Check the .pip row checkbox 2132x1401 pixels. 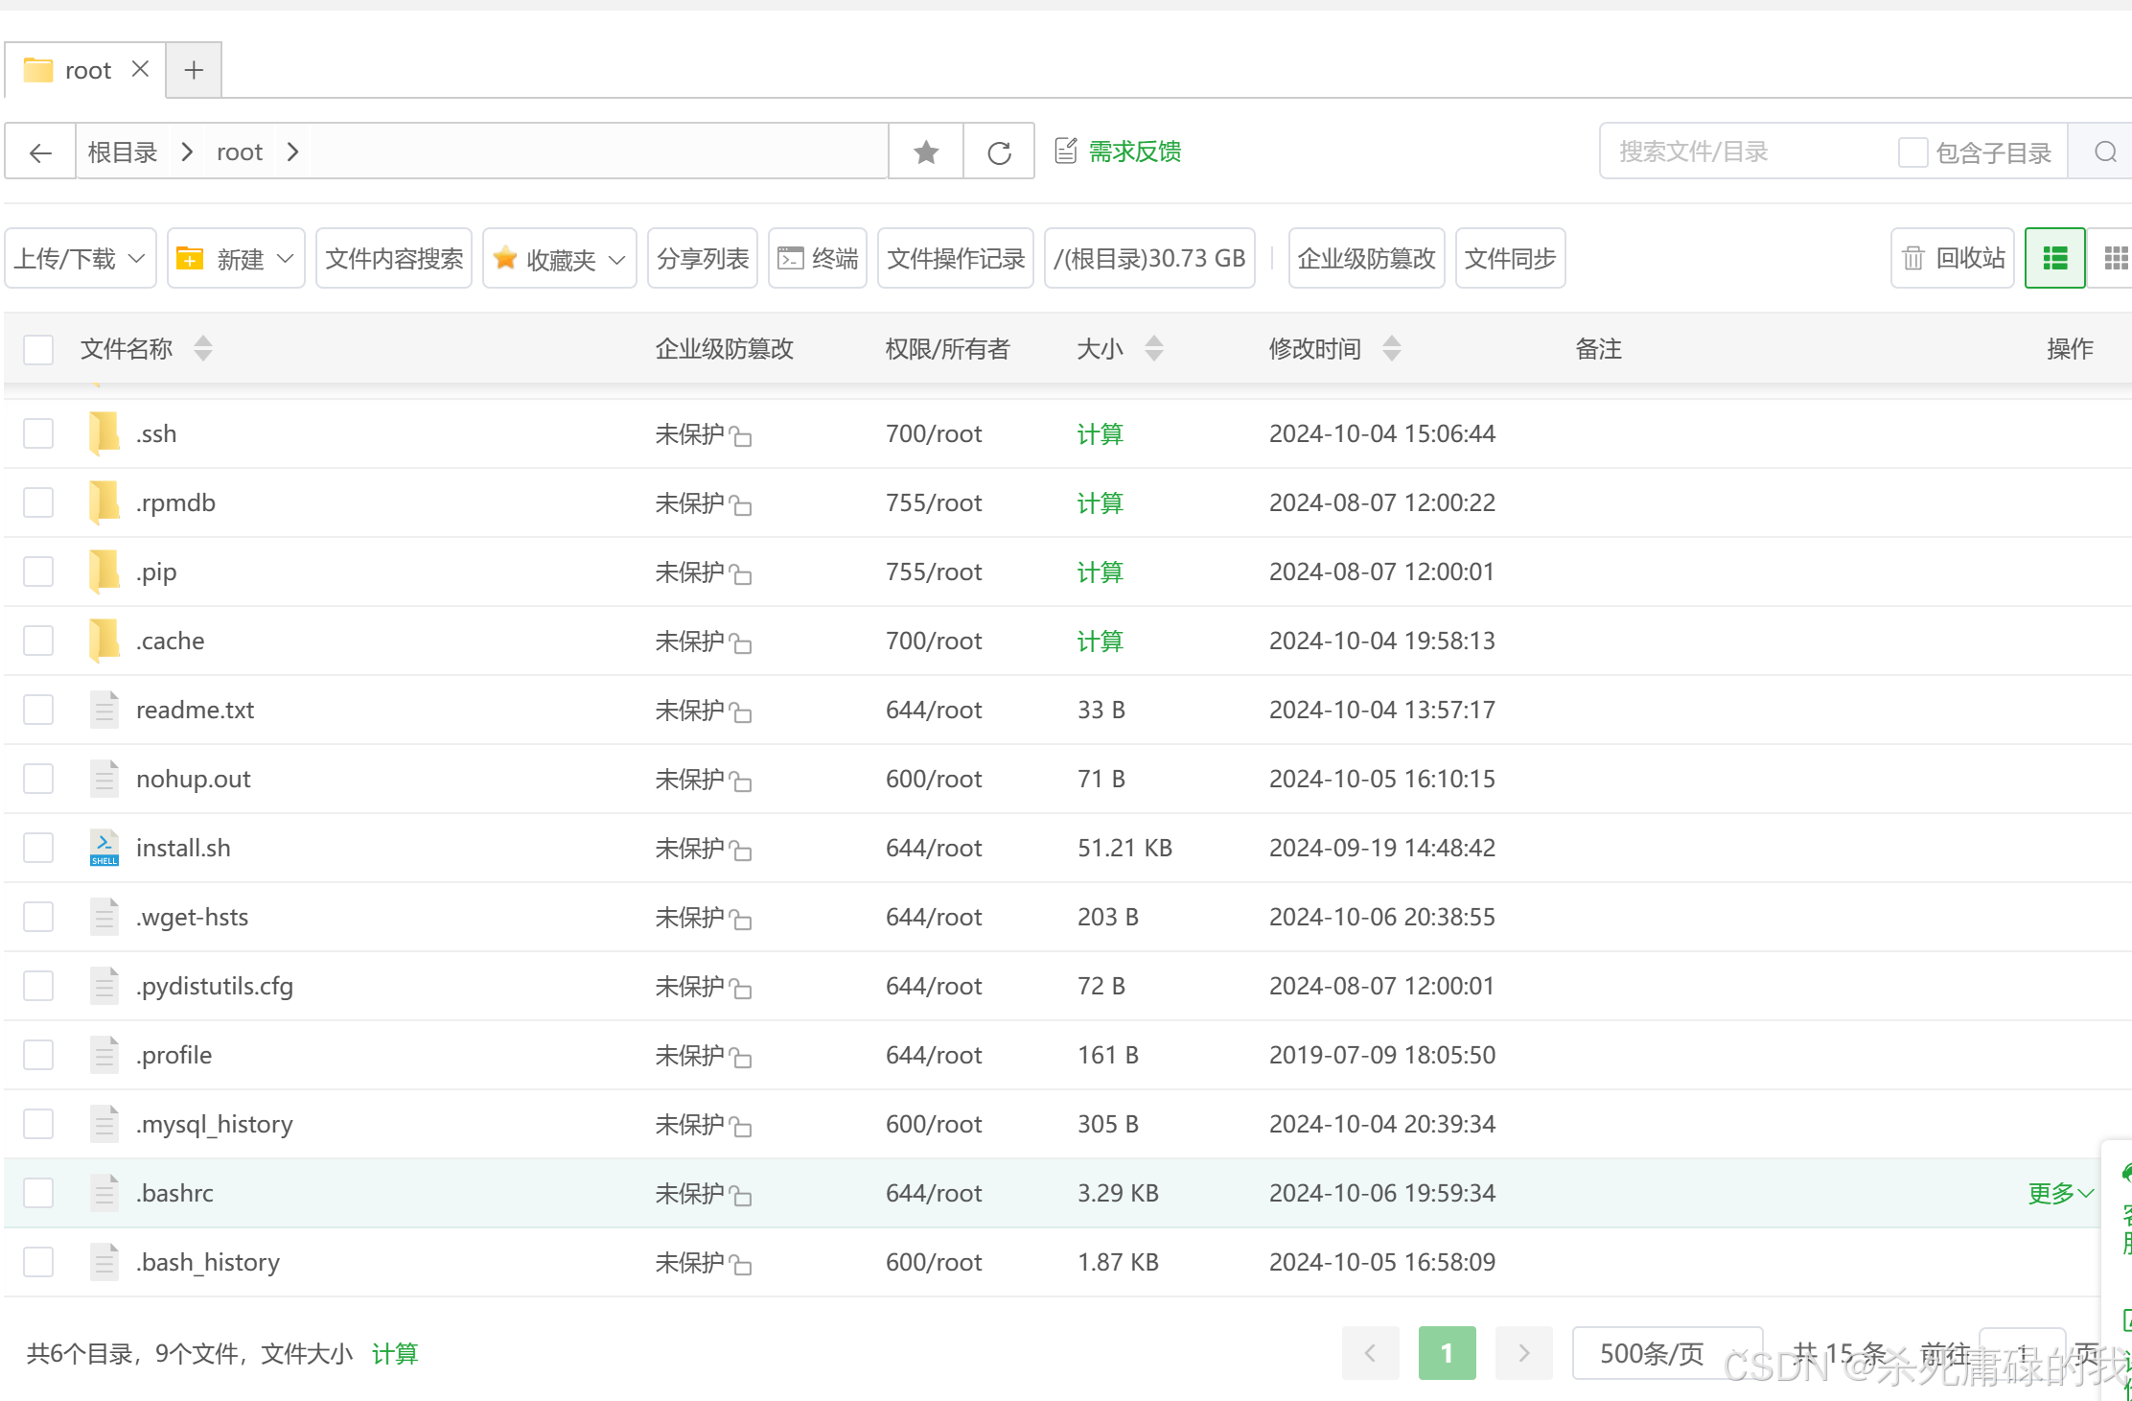[38, 572]
